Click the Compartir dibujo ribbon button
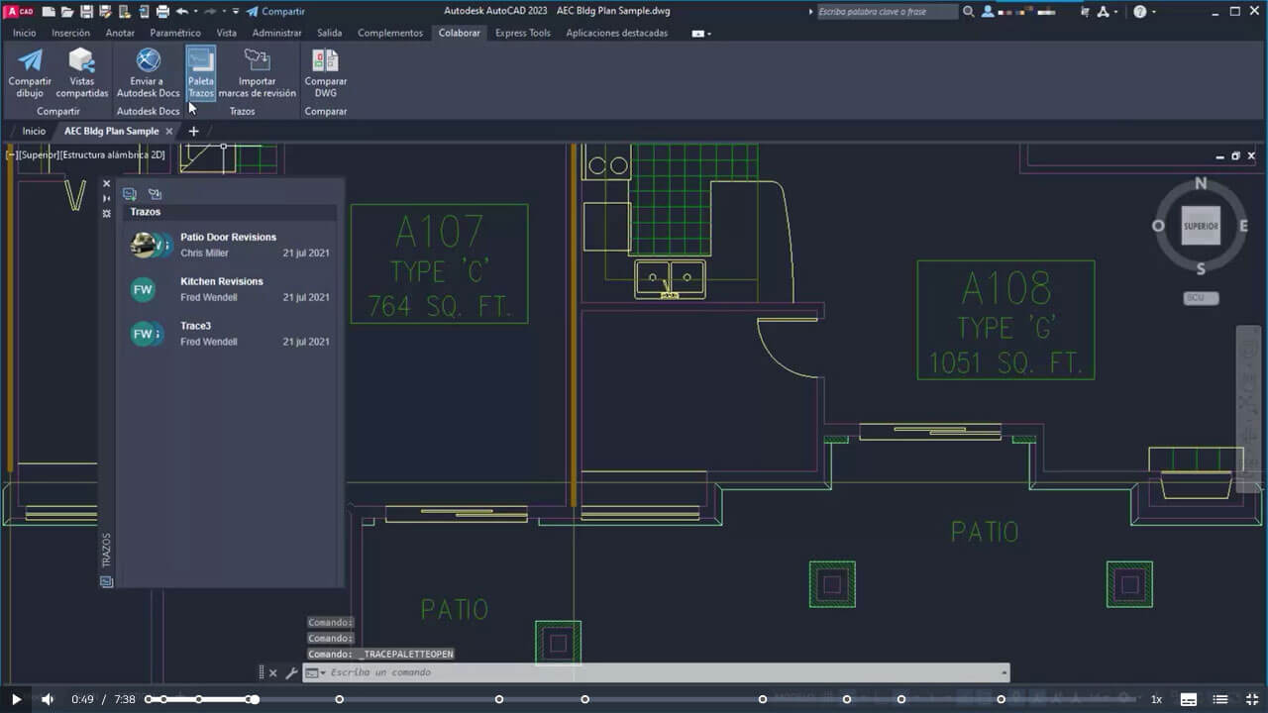Viewport: 1268px width, 713px height. tap(30, 73)
